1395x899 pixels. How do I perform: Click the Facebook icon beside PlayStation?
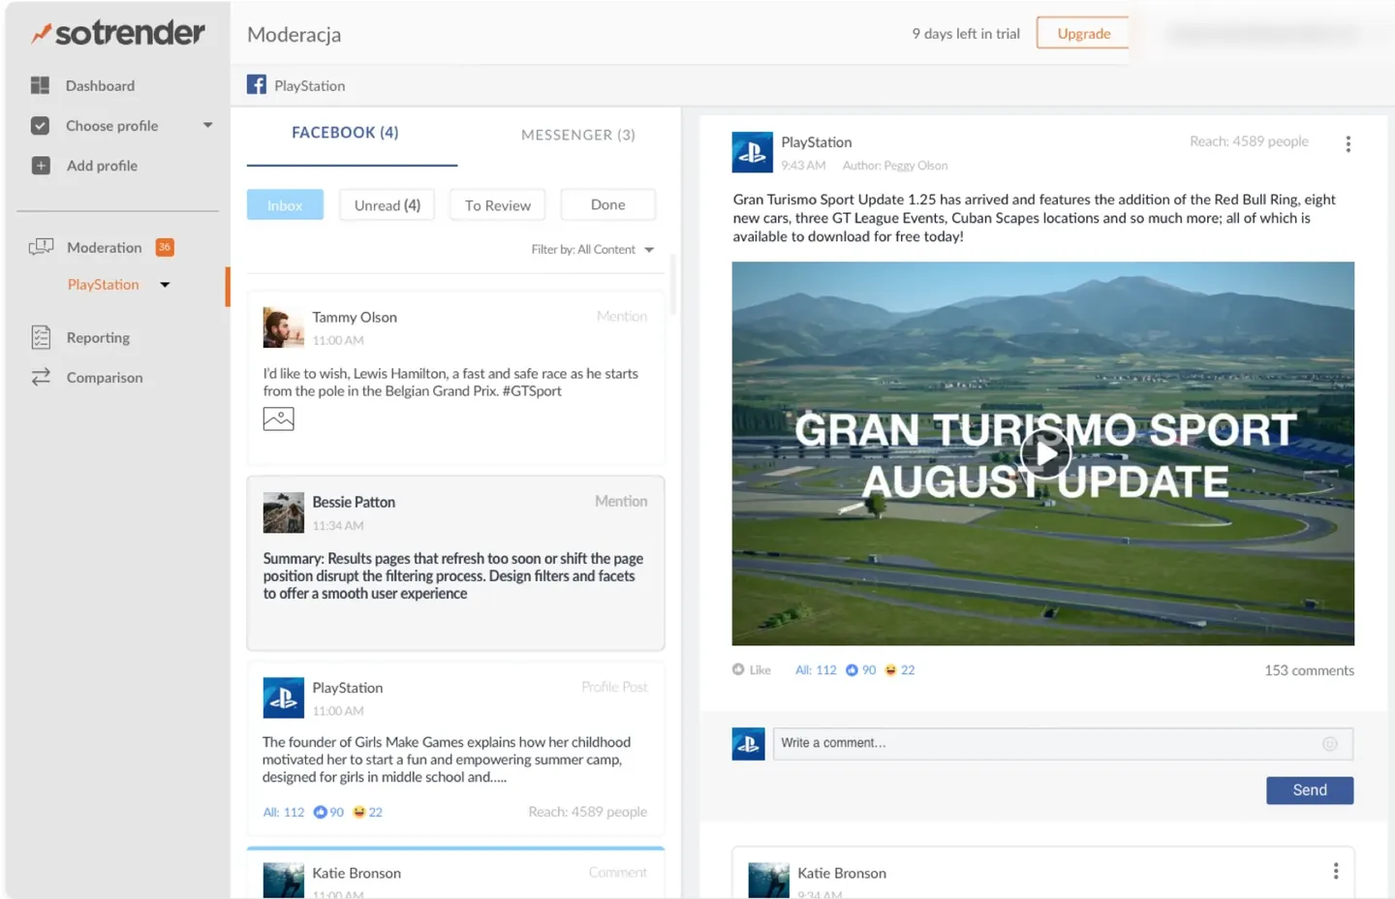[257, 85]
